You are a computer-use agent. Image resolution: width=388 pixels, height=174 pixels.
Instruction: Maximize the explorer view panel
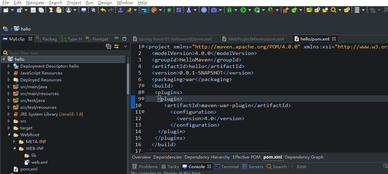[124, 39]
